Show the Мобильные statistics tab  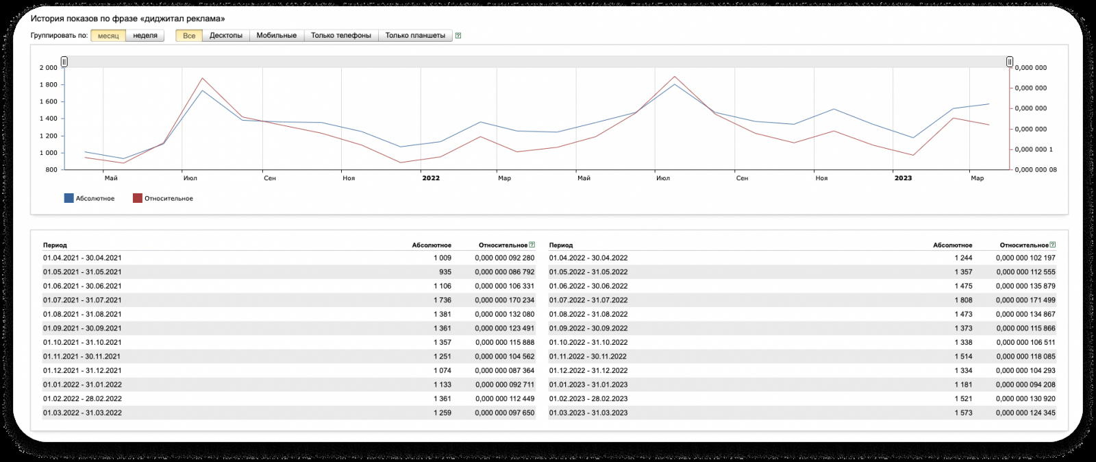tap(277, 36)
